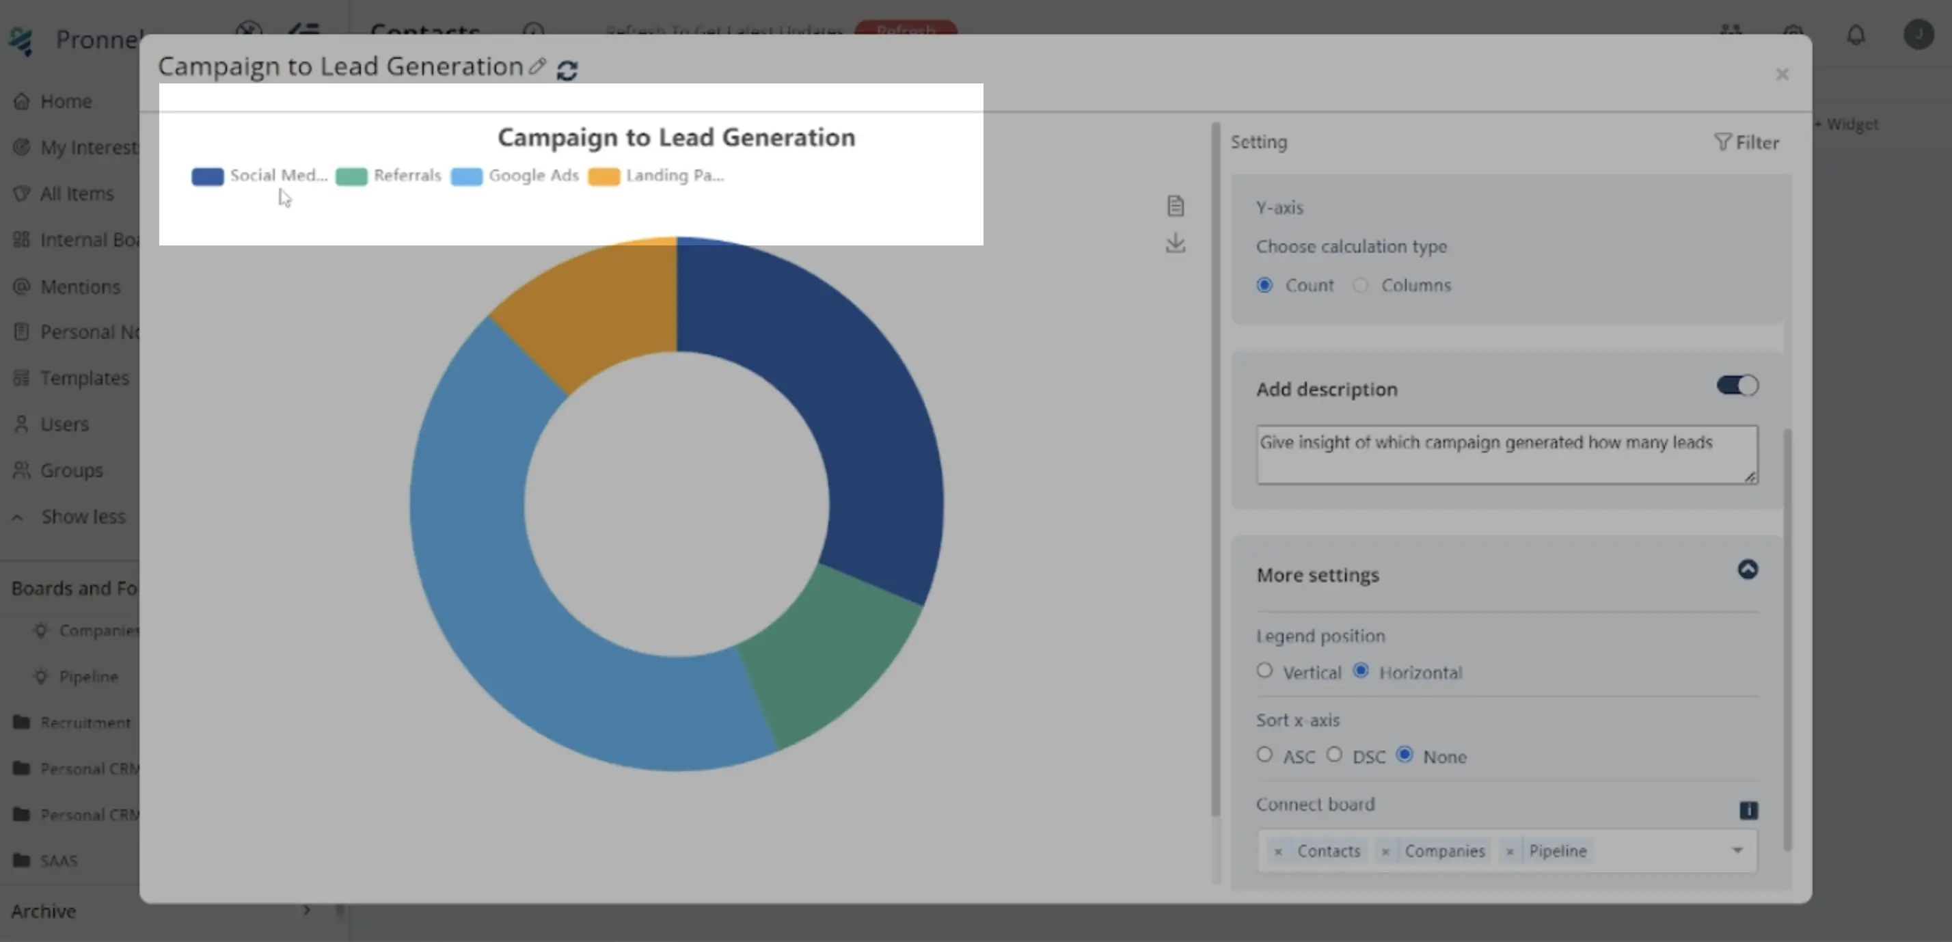
Task: Remove the Companies board tag
Action: pyautogui.click(x=1385, y=852)
